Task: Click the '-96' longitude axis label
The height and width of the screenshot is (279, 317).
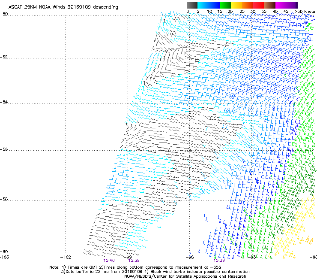Action: 189,257
